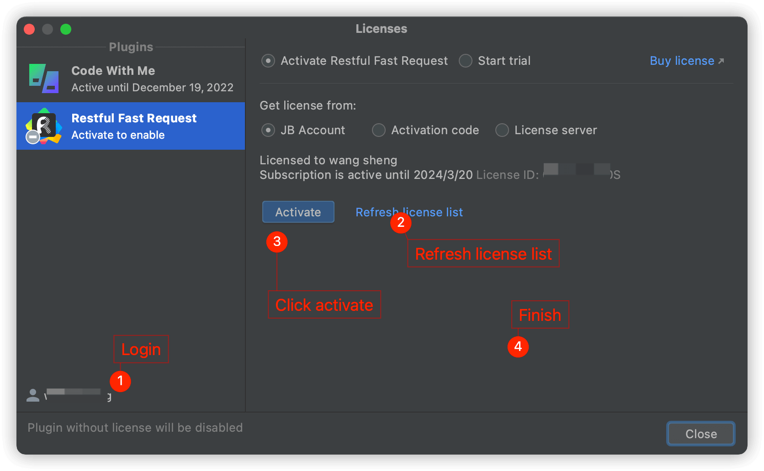Click the external arrow beside Buy license
The width and height of the screenshot is (764, 471).
tap(721, 61)
